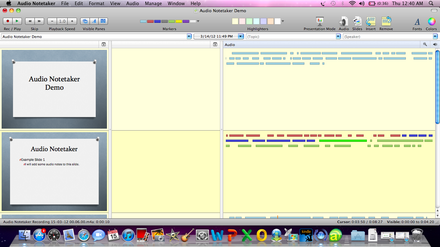Screen dimensions: 440x247
Task: Open the Manage menu
Action: coord(153,4)
